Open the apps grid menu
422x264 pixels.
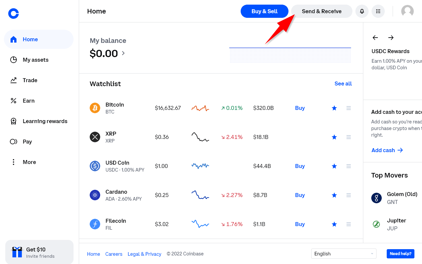(x=378, y=11)
